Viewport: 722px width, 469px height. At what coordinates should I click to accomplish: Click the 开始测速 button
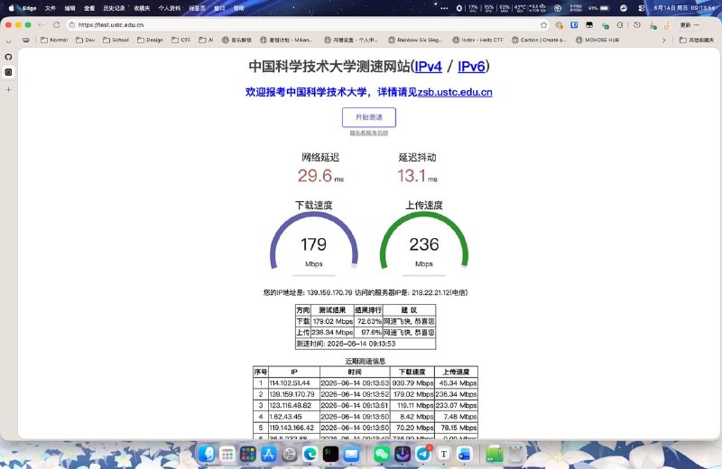(369, 117)
